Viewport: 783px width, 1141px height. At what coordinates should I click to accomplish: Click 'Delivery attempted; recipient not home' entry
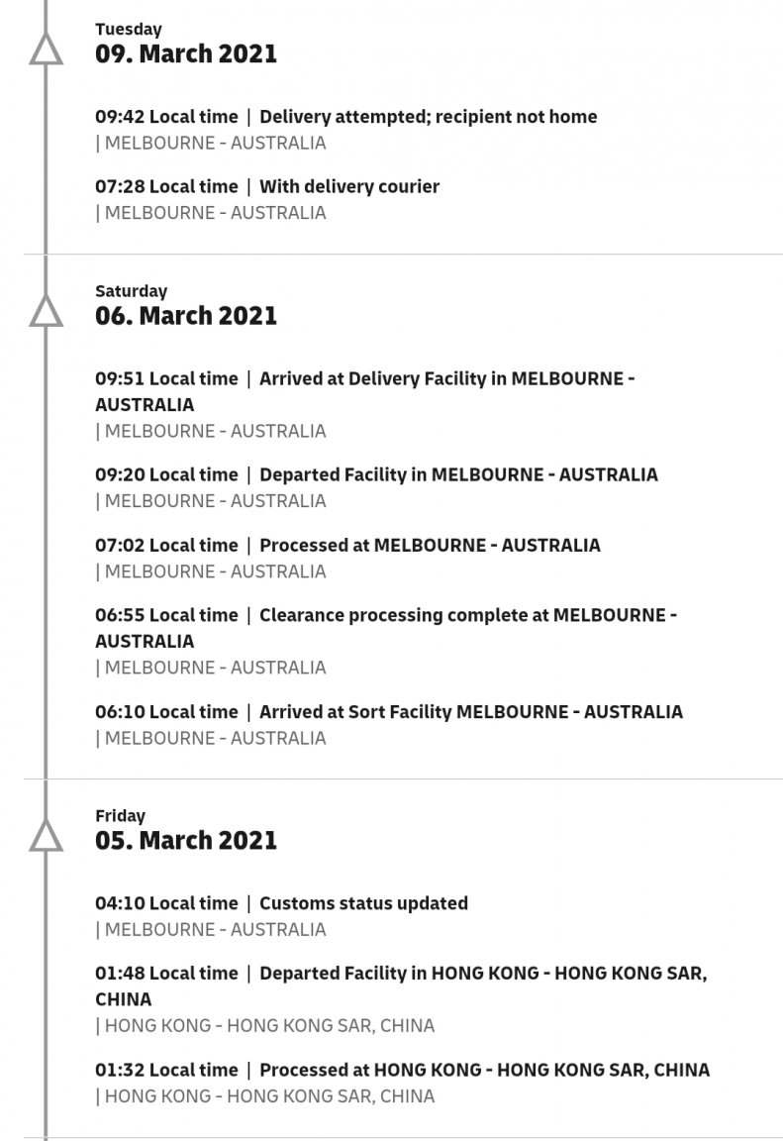(429, 117)
